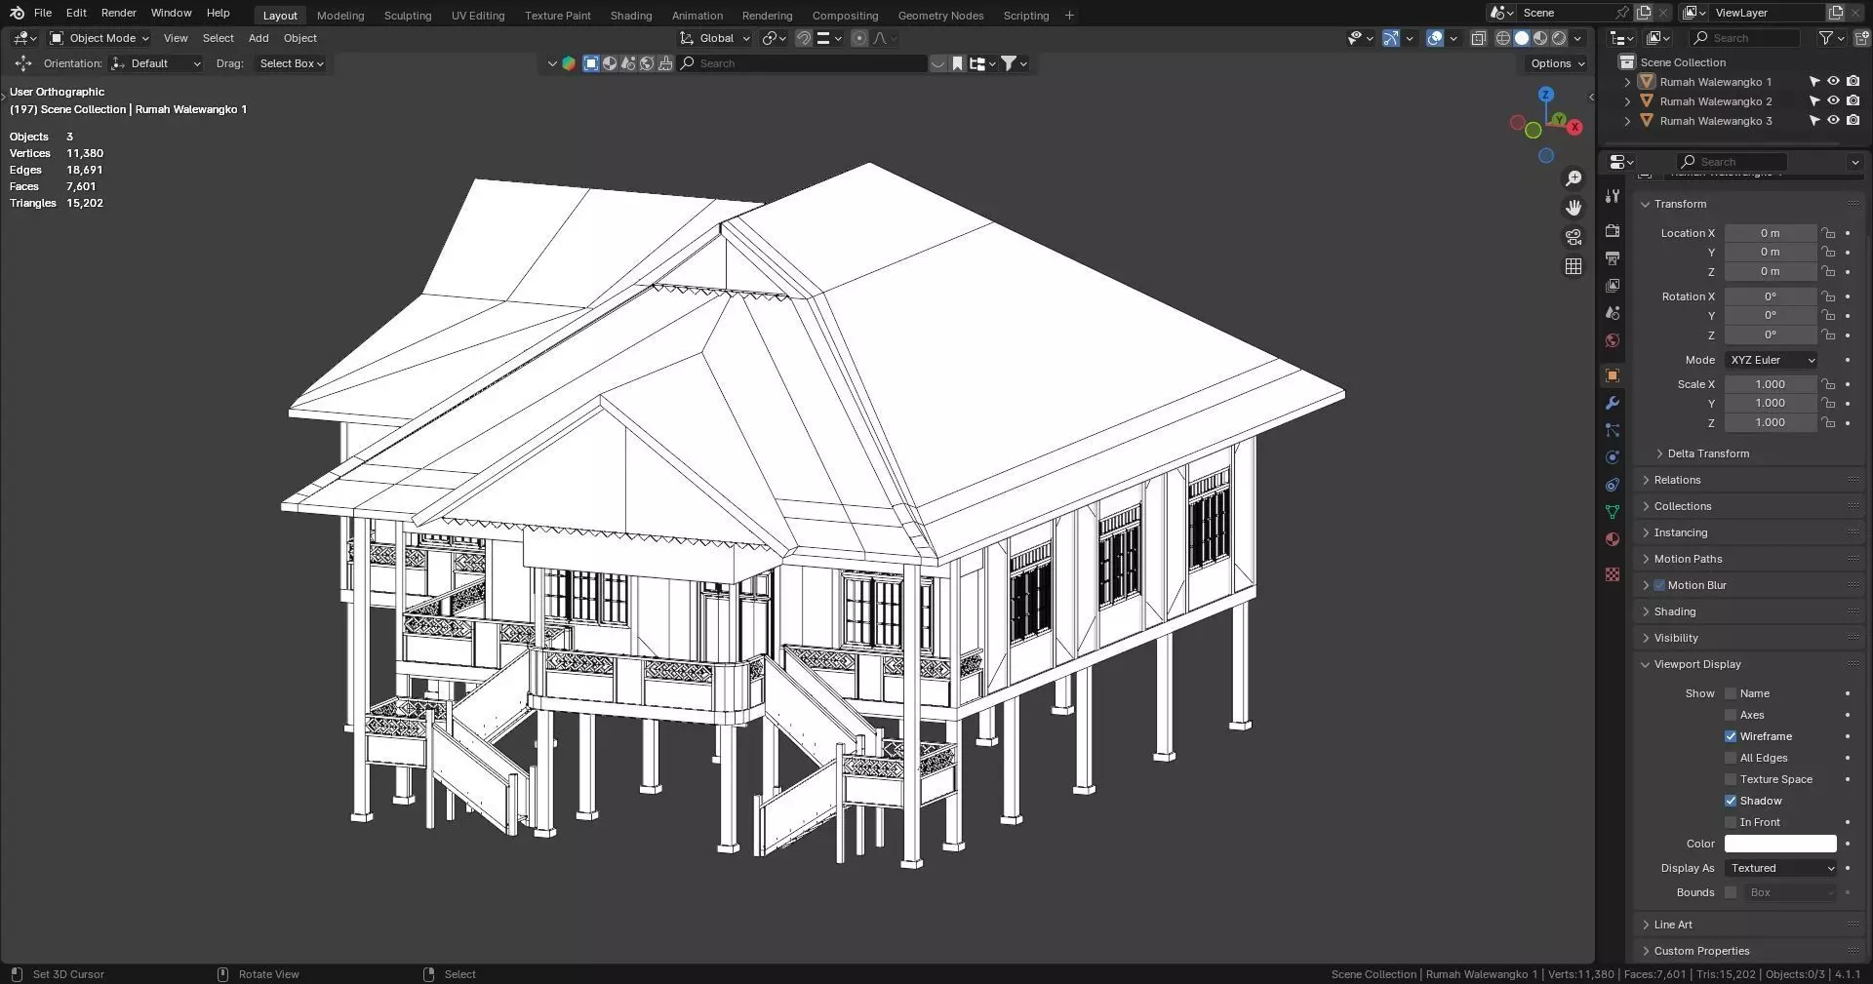Enable the Show Name checkbox
This screenshot has height=984, width=1873.
click(1731, 693)
